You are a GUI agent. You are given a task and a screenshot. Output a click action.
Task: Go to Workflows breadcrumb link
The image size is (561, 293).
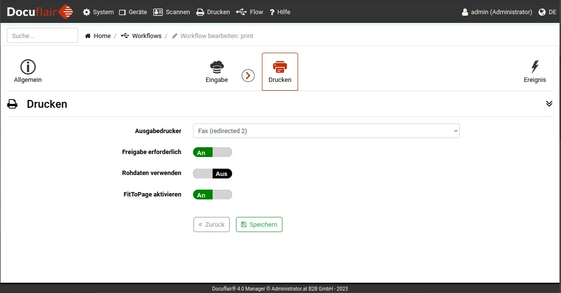[x=146, y=36]
